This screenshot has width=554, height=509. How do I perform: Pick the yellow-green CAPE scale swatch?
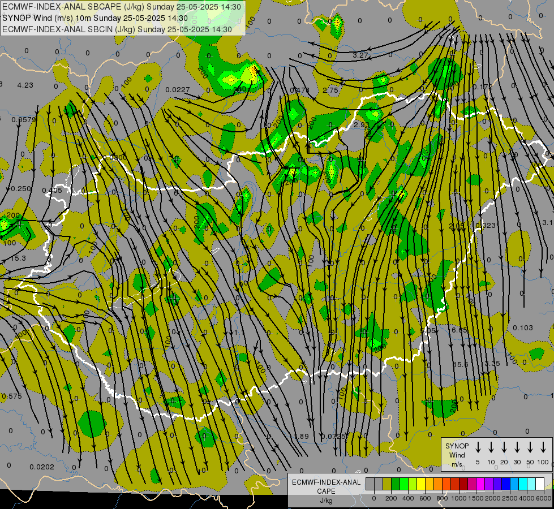[413, 484]
